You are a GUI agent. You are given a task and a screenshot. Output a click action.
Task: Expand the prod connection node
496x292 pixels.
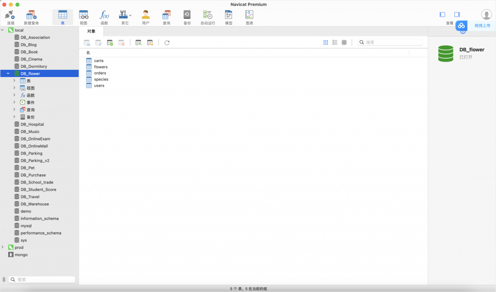(x=3, y=247)
